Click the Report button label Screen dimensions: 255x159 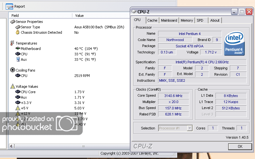(x=20, y=6)
